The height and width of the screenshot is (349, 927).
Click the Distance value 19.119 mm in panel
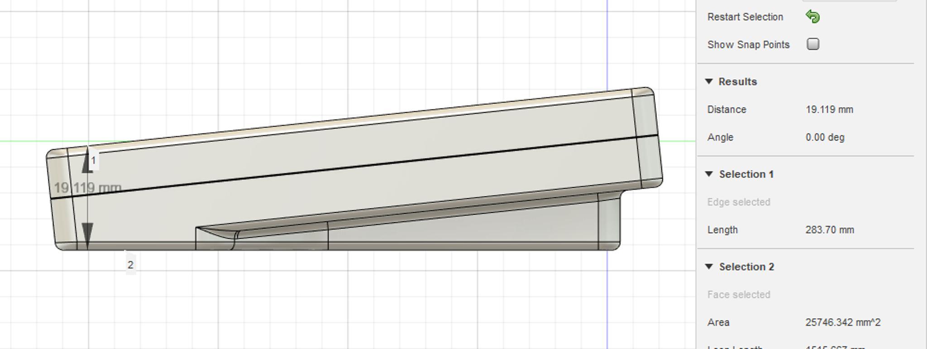[829, 110]
